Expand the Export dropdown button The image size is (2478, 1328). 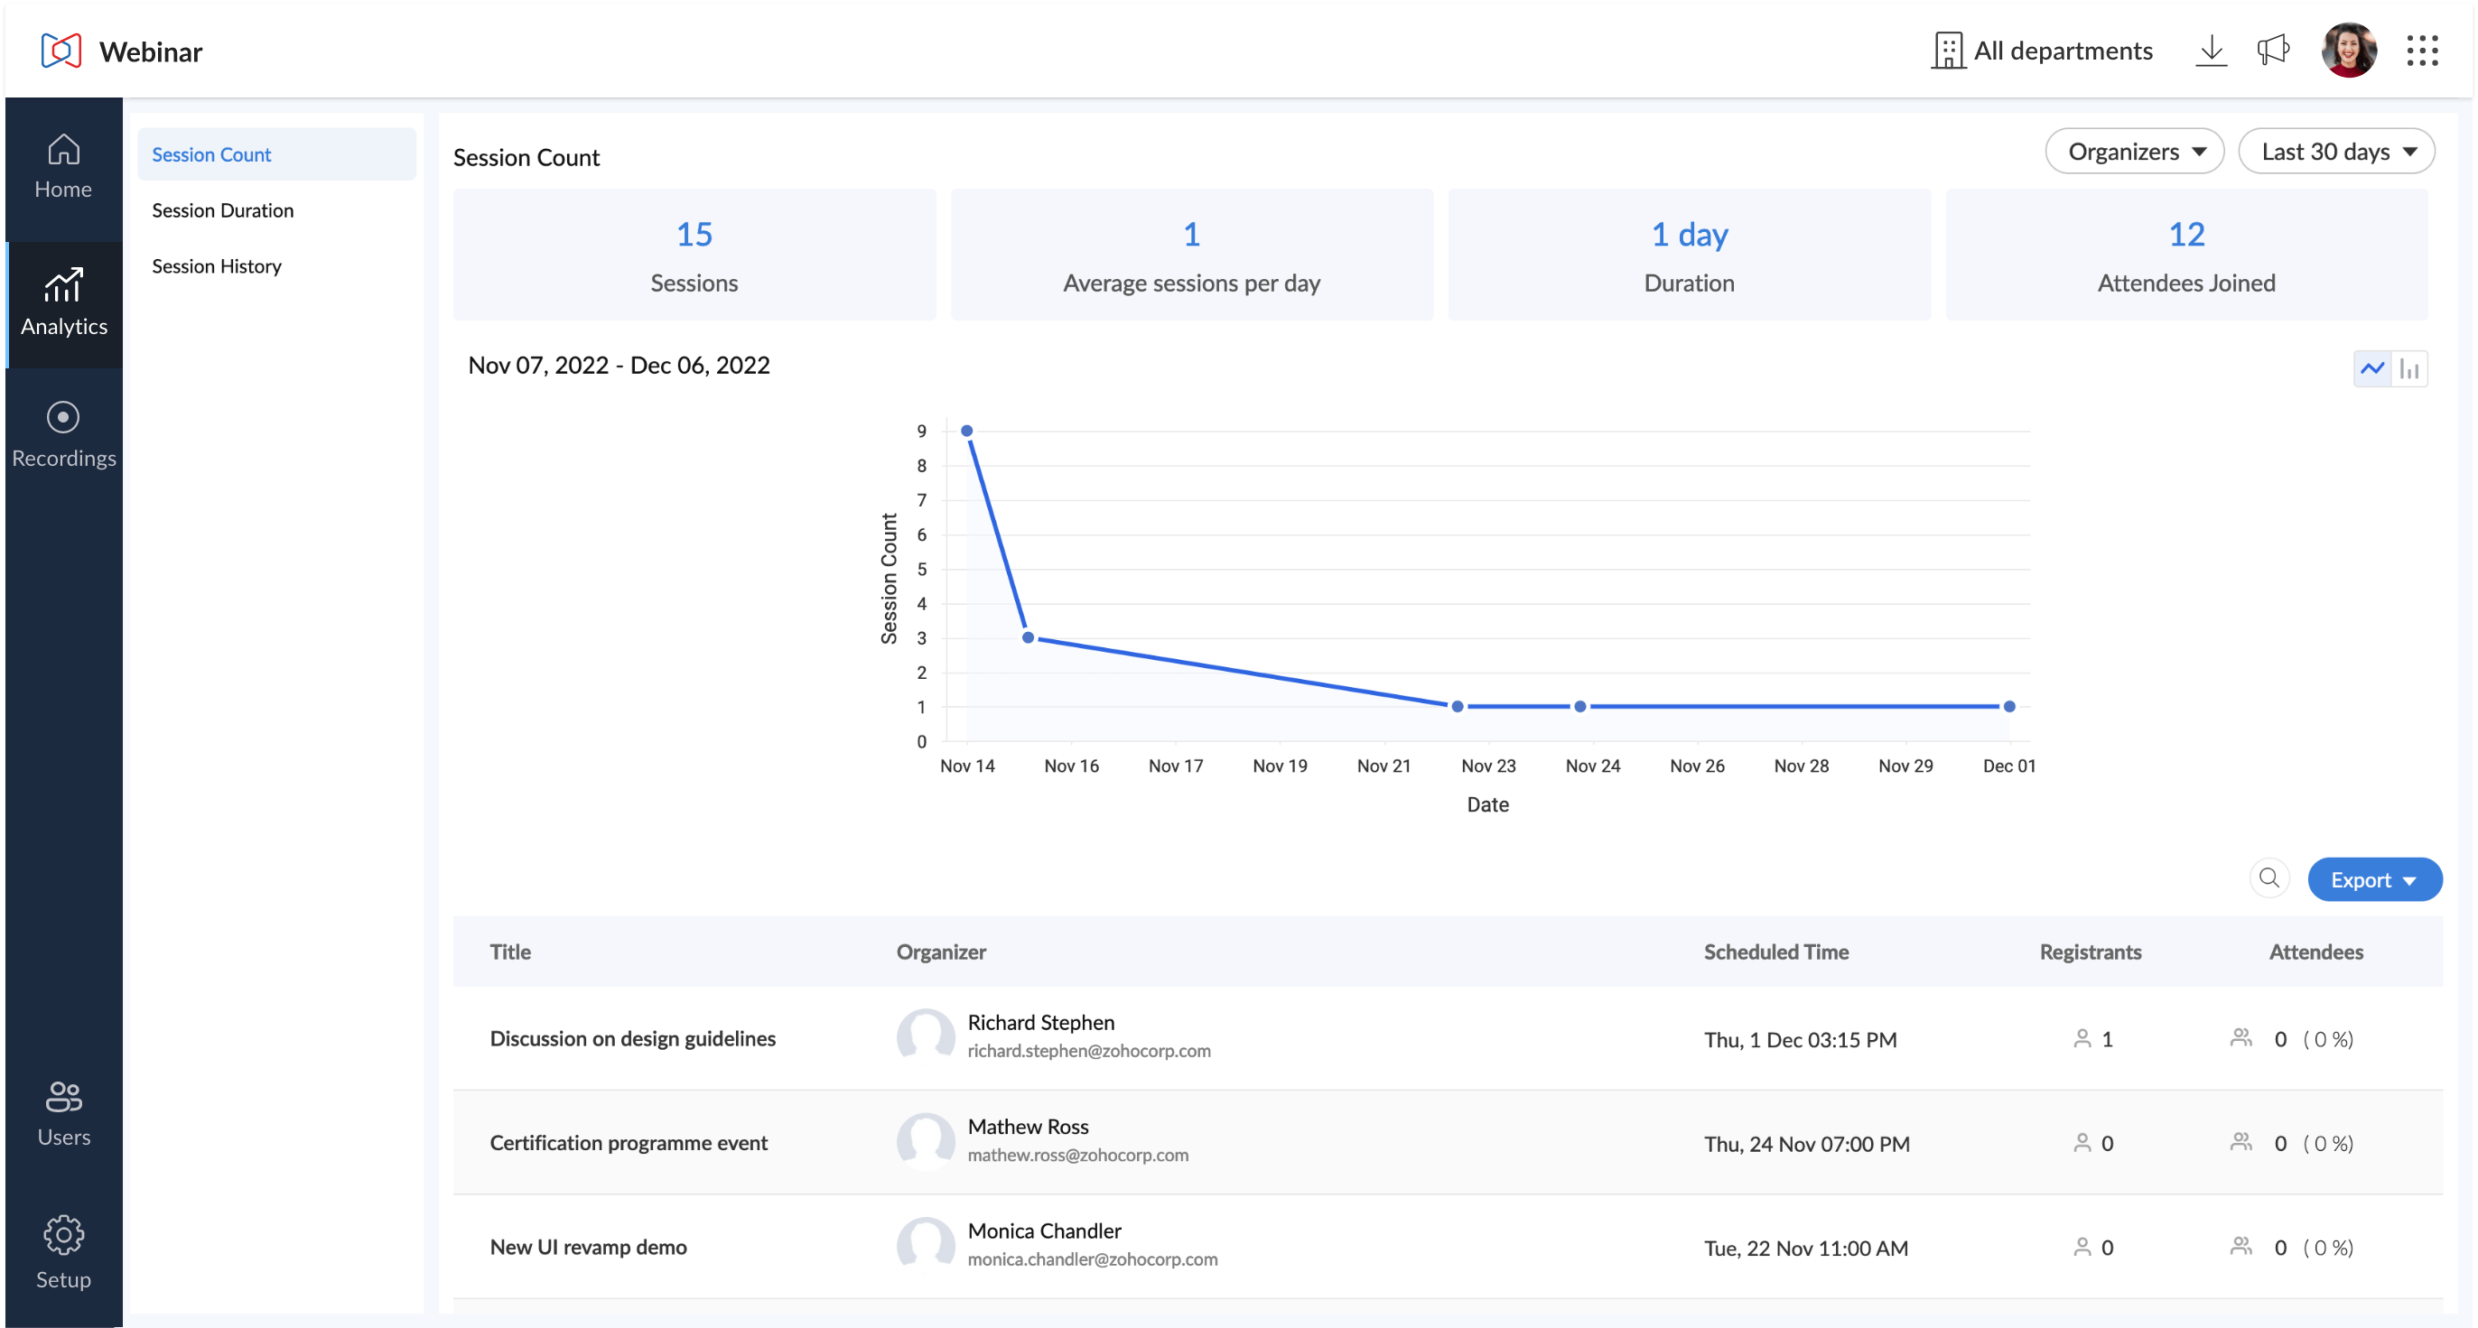(2373, 880)
